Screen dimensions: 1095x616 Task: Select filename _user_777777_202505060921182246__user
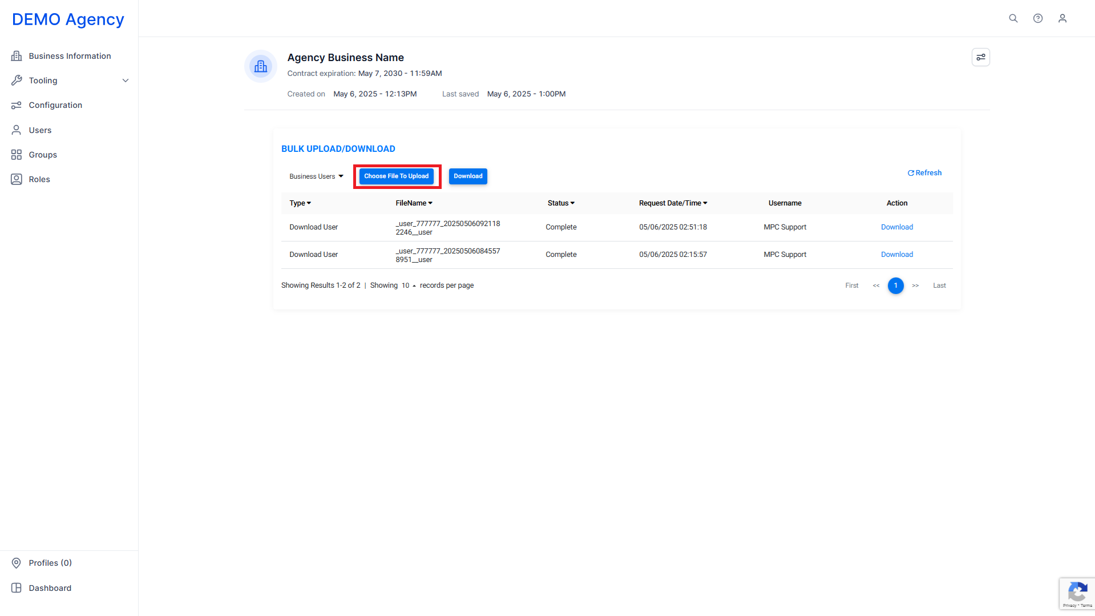pyautogui.click(x=448, y=228)
